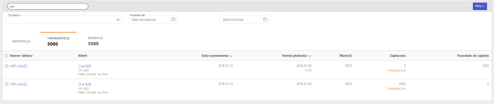Switch to the ZALEGŁE (2) tab

(95, 41)
